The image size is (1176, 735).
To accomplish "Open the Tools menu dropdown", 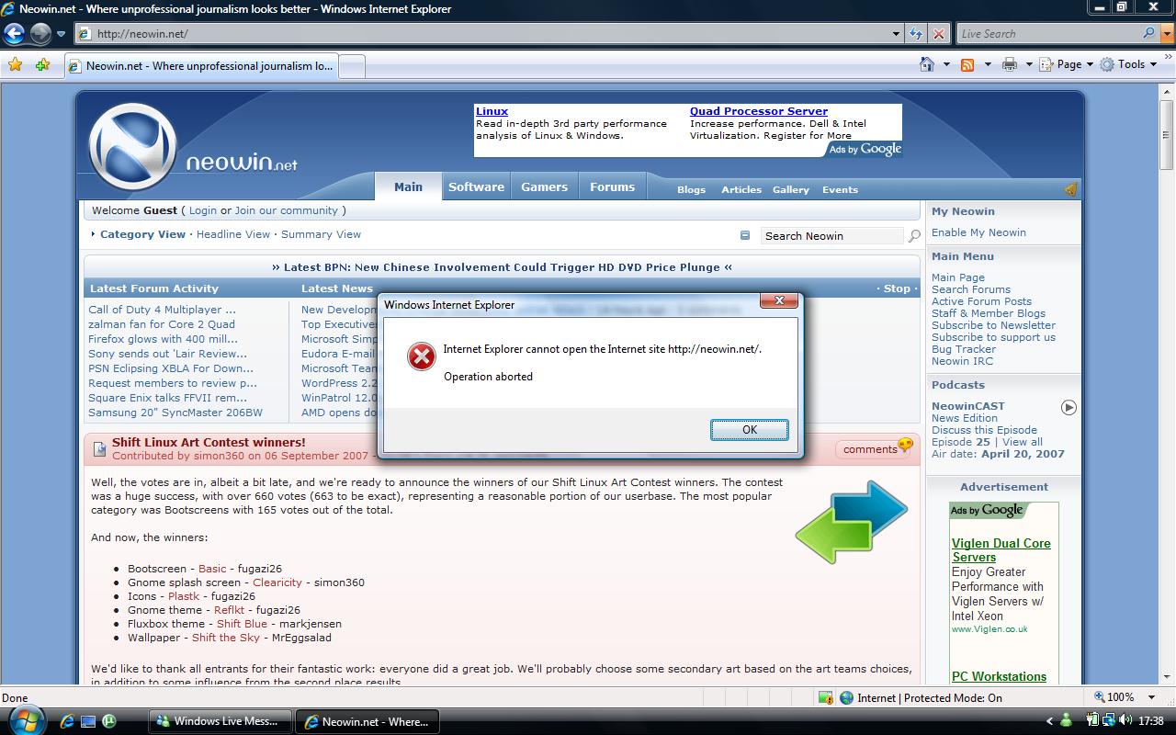I will pyautogui.click(x=1129, y=64).
